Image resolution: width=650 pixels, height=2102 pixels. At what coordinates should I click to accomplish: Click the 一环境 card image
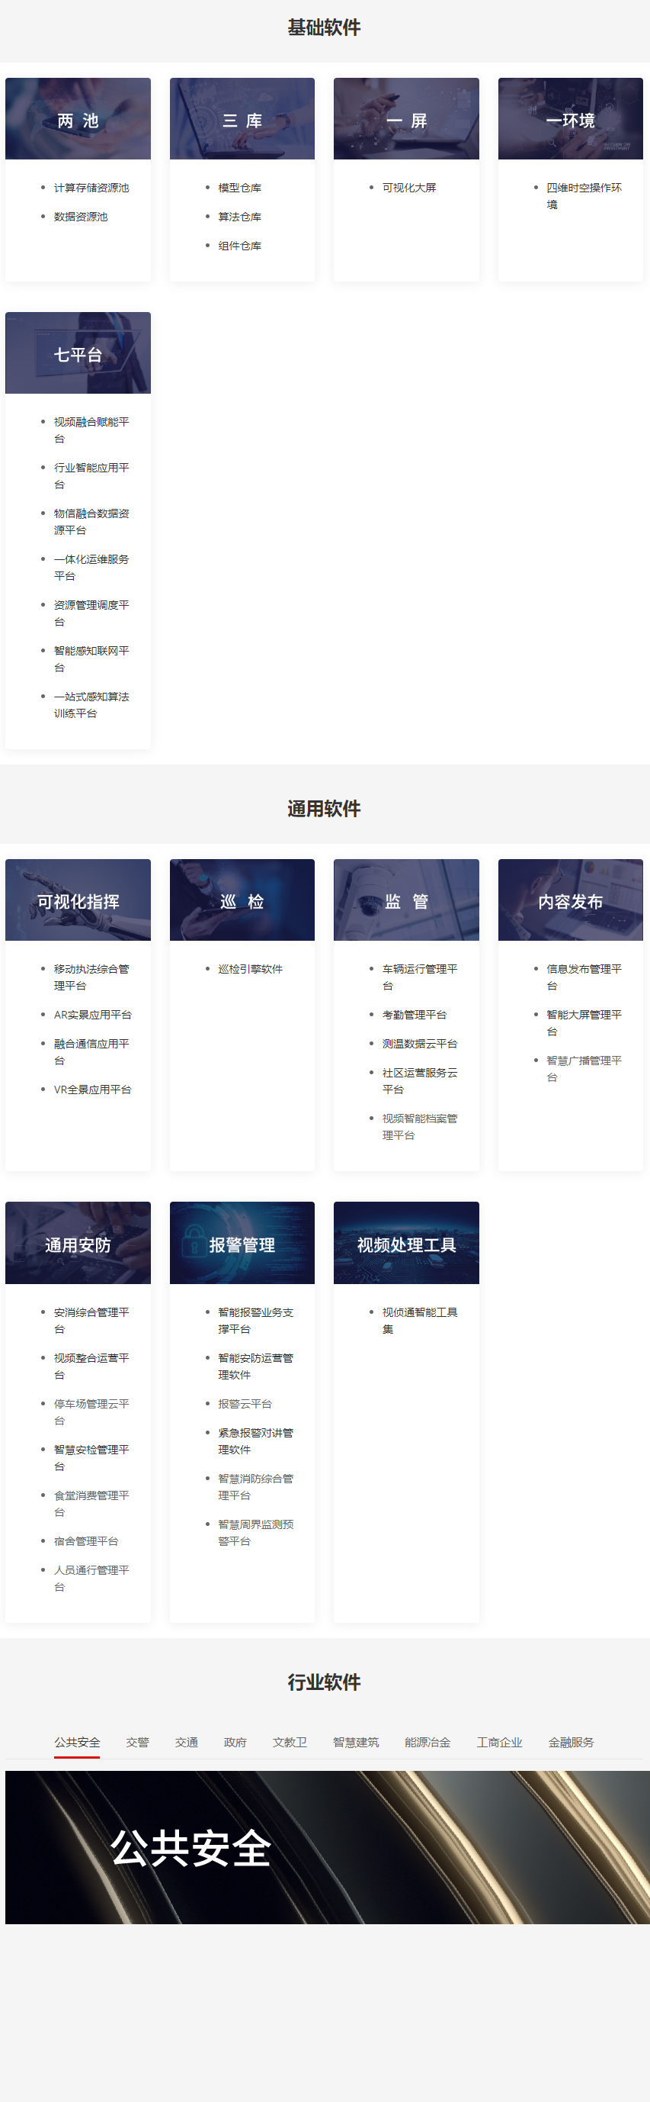pos(570,118)
